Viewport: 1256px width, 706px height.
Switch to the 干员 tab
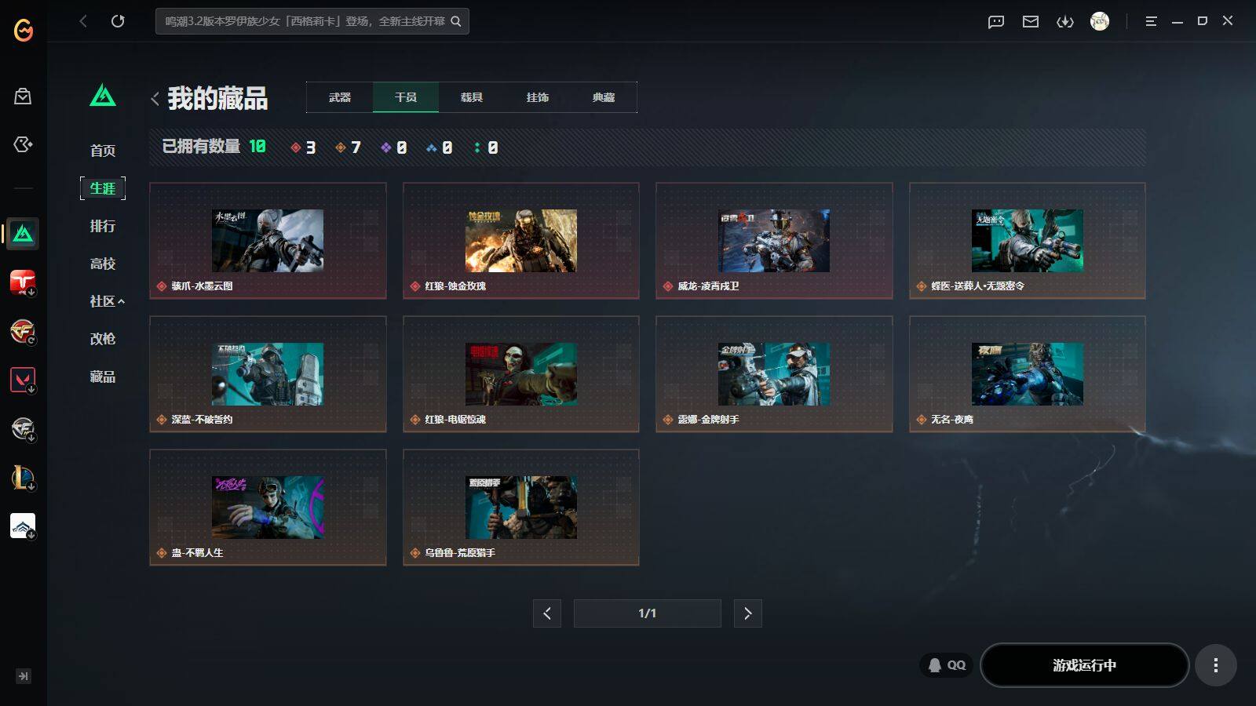[x=406, y=97]
